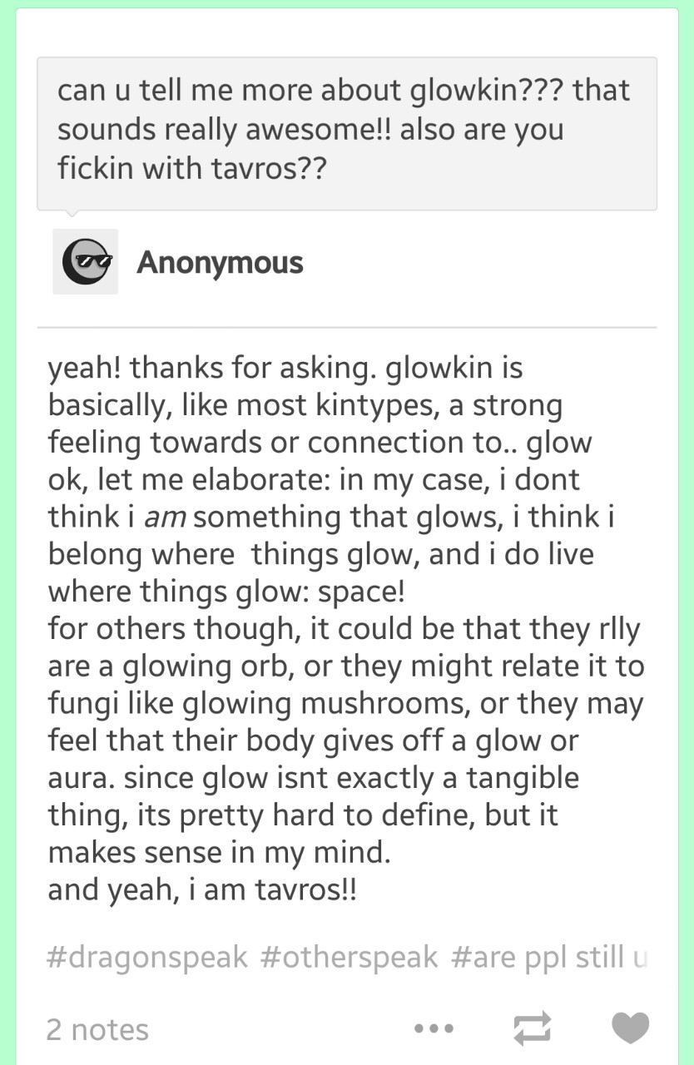The image size is (694, 1065).
Task: Click the text 'fickin with tavros??'
Action: click(191, 168)
